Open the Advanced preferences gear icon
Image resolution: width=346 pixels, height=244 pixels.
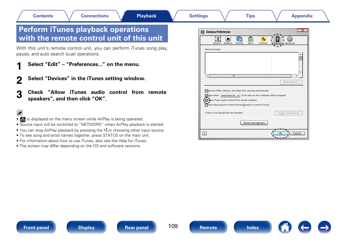pos(290,40)
